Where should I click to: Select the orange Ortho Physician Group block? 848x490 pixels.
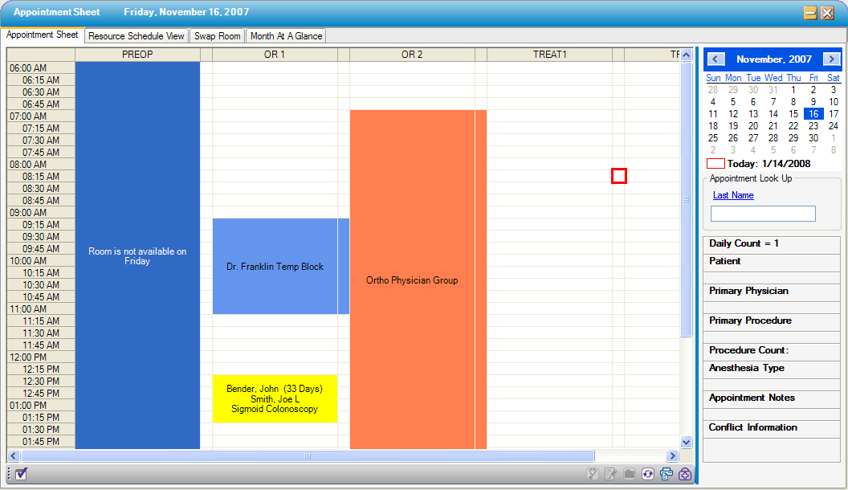(x=412, y=280)
